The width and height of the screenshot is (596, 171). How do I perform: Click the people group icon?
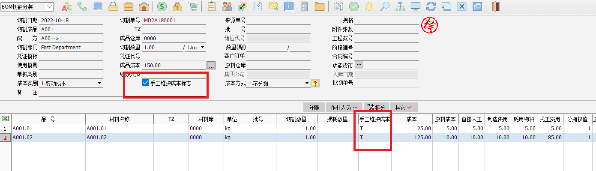click(227, 6)
